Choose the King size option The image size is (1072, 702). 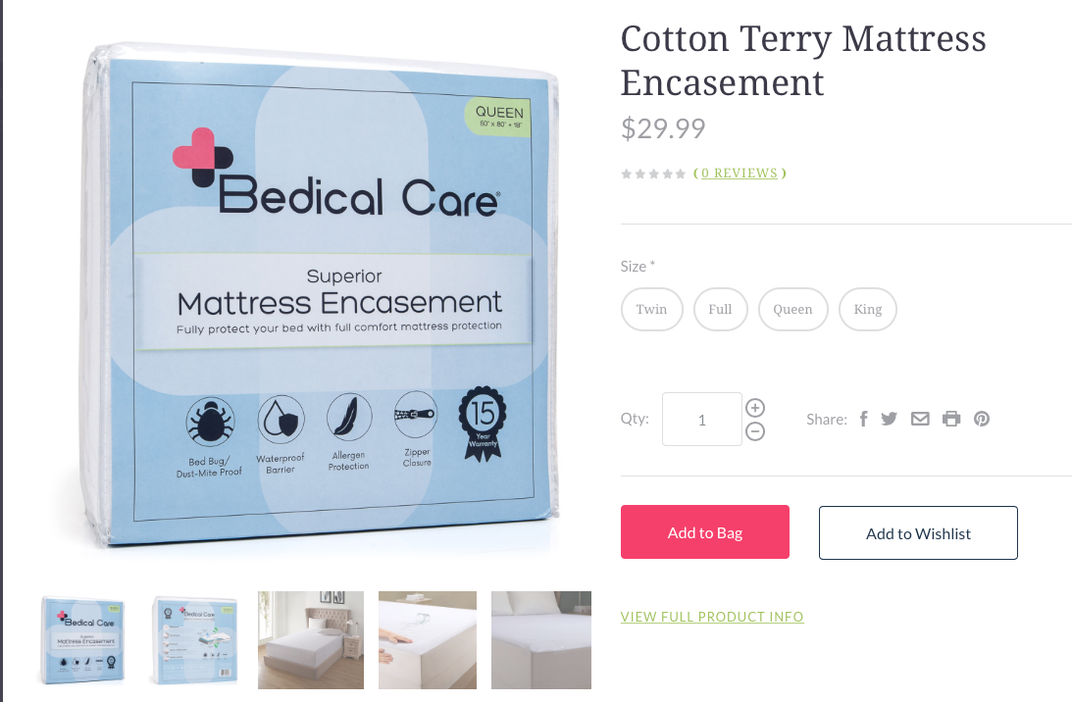pyautogui.click(x=868, y=310)
